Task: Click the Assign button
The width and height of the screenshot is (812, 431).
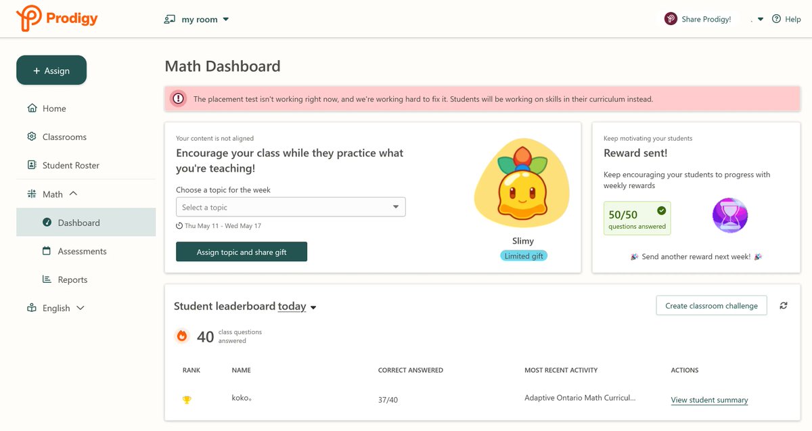Action: (51, 70)
